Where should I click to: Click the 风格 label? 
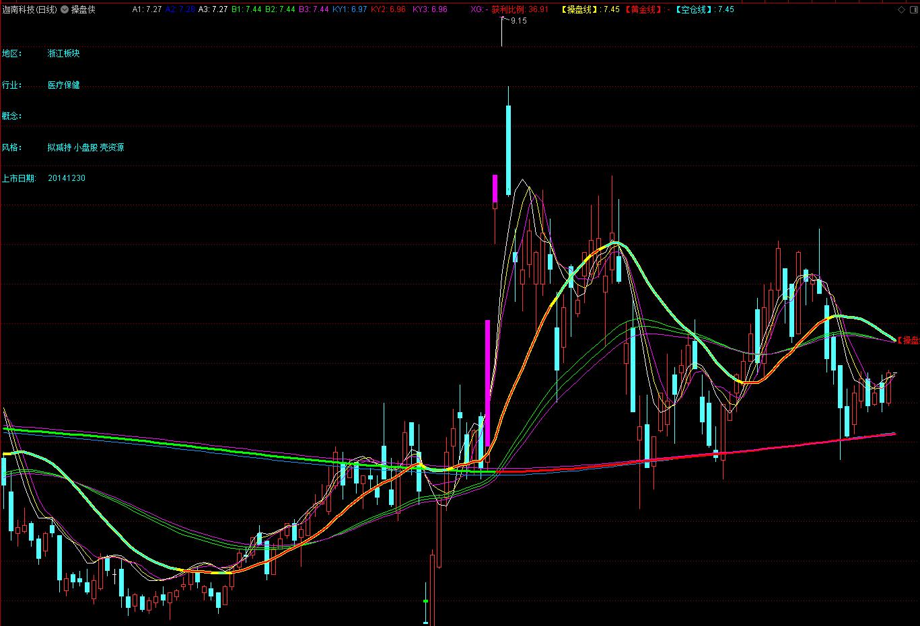coord(11,147)
